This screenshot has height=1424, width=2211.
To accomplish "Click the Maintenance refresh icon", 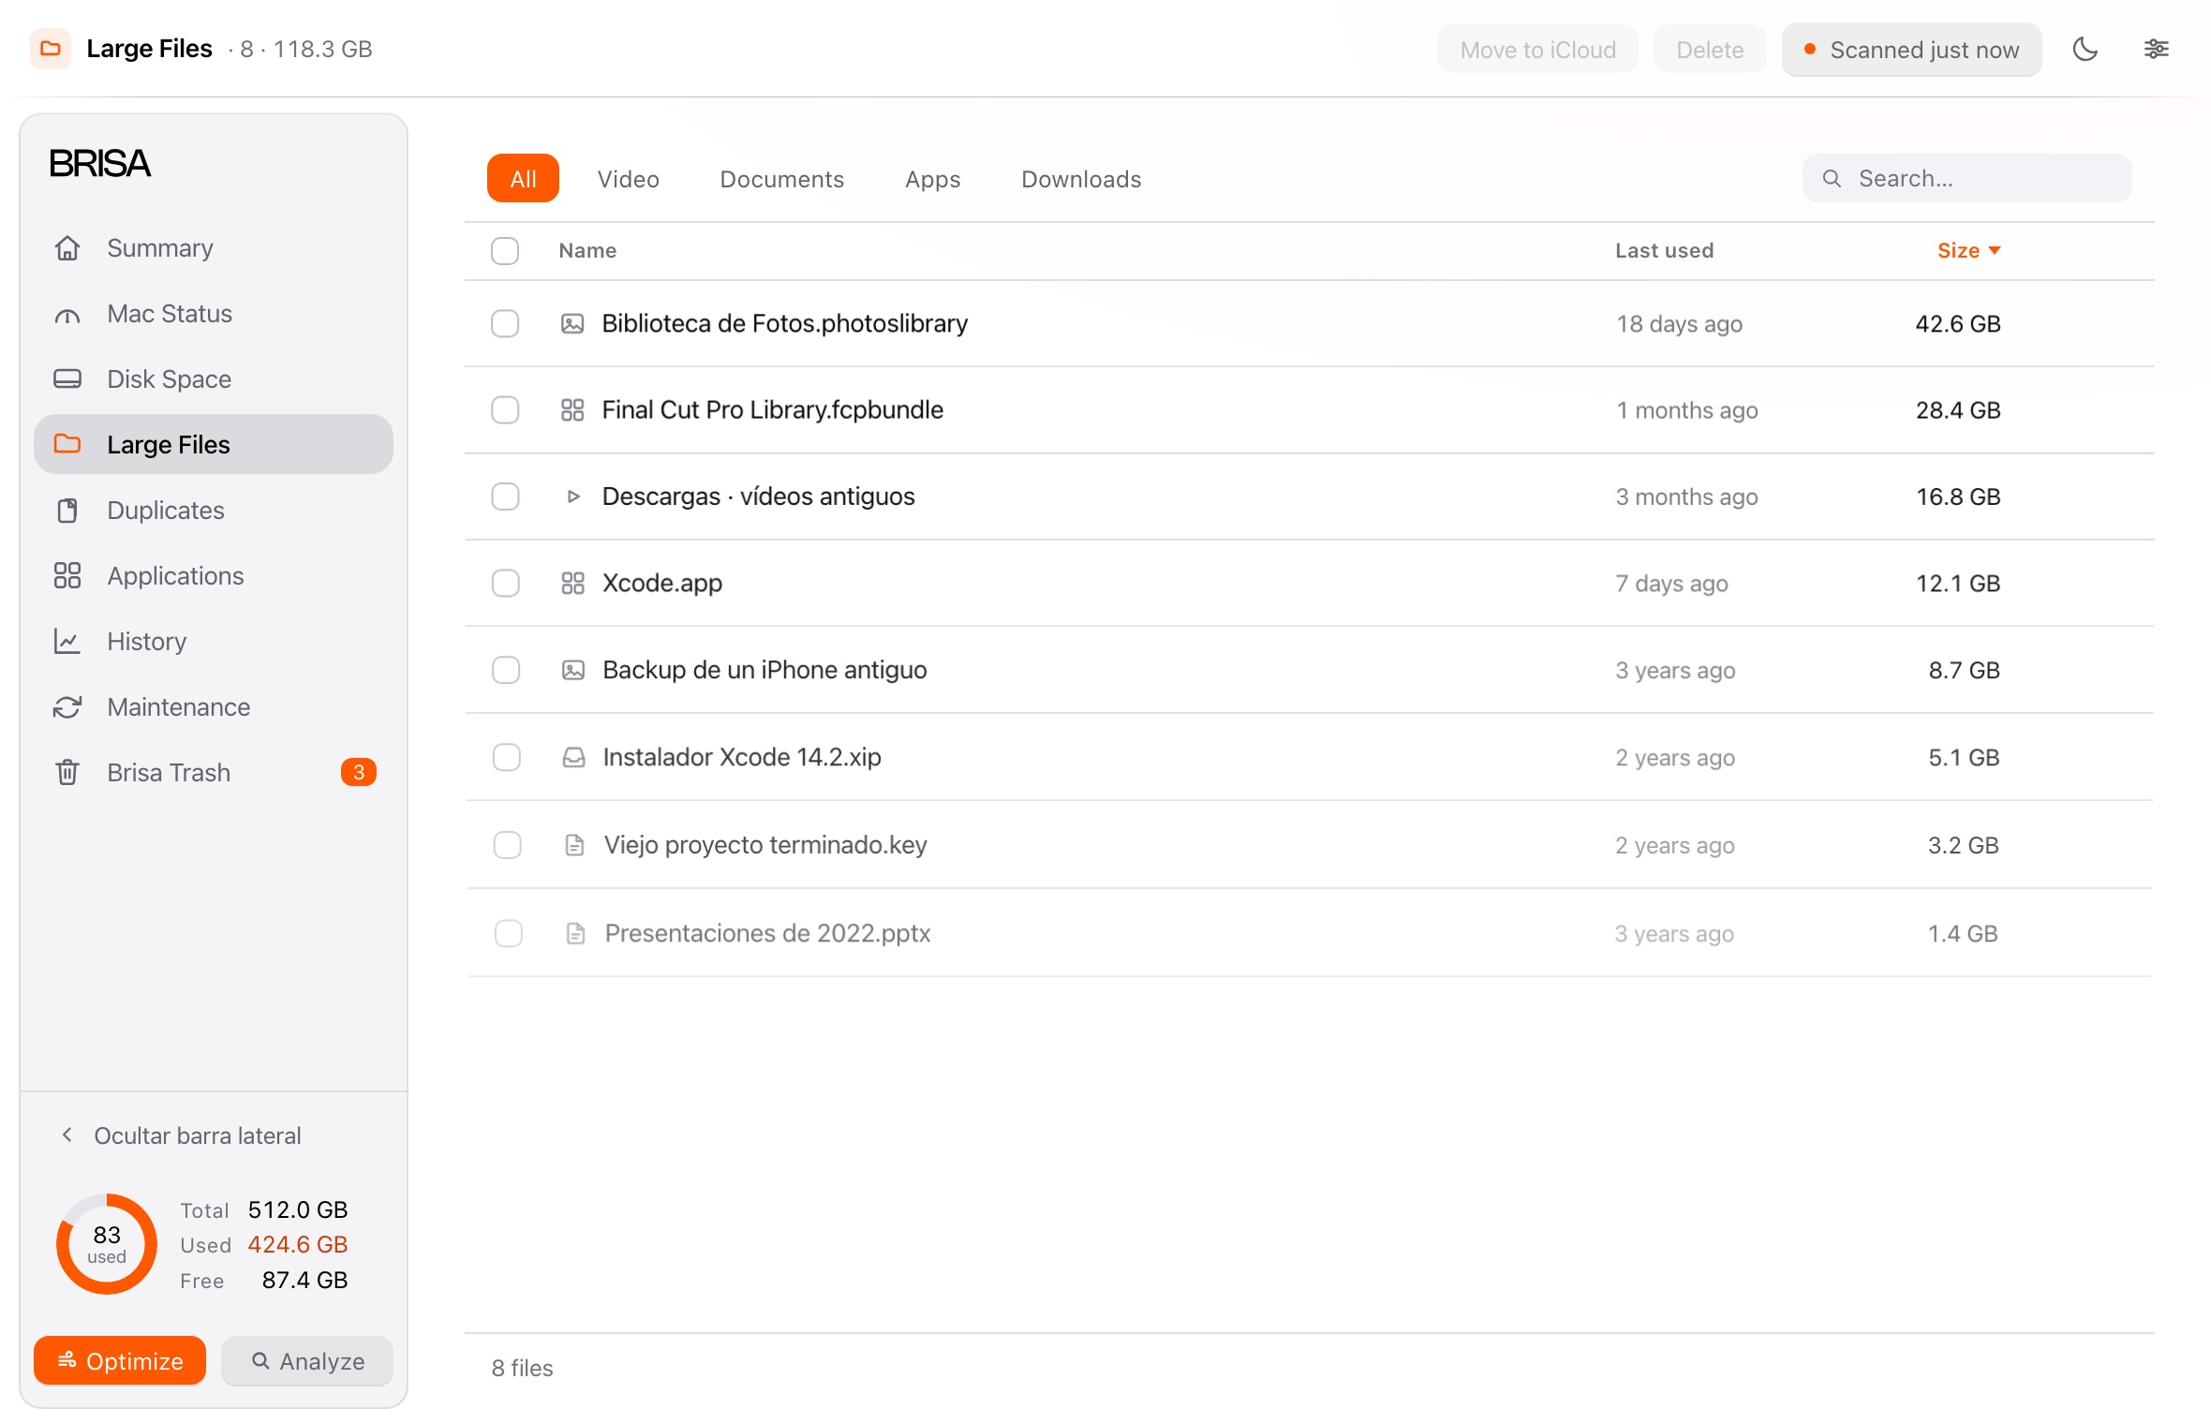I will coord(67,707).
